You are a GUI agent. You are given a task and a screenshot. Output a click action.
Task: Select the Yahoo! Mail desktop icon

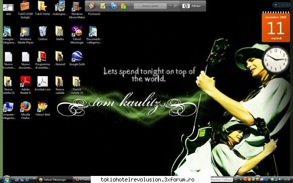[42, 108]
